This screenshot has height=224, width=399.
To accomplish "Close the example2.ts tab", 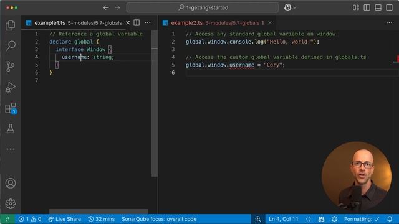I will pyautogui.click(x=270, y=23).
